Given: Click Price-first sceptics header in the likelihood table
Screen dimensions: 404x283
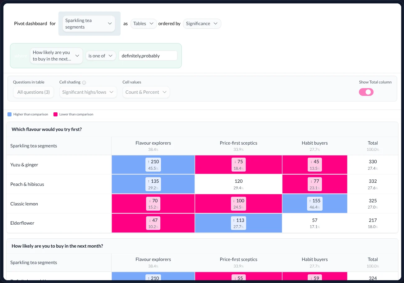Looking at the screenshot, I should click(238, 259).
